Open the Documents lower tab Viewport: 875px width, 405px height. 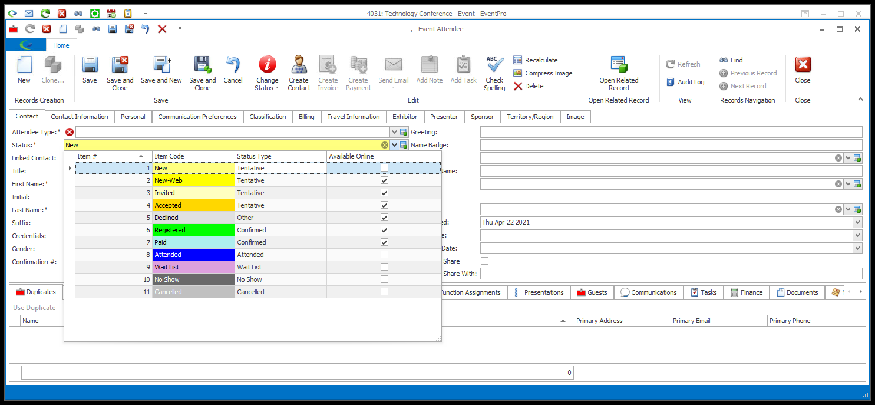pos(797,292)
